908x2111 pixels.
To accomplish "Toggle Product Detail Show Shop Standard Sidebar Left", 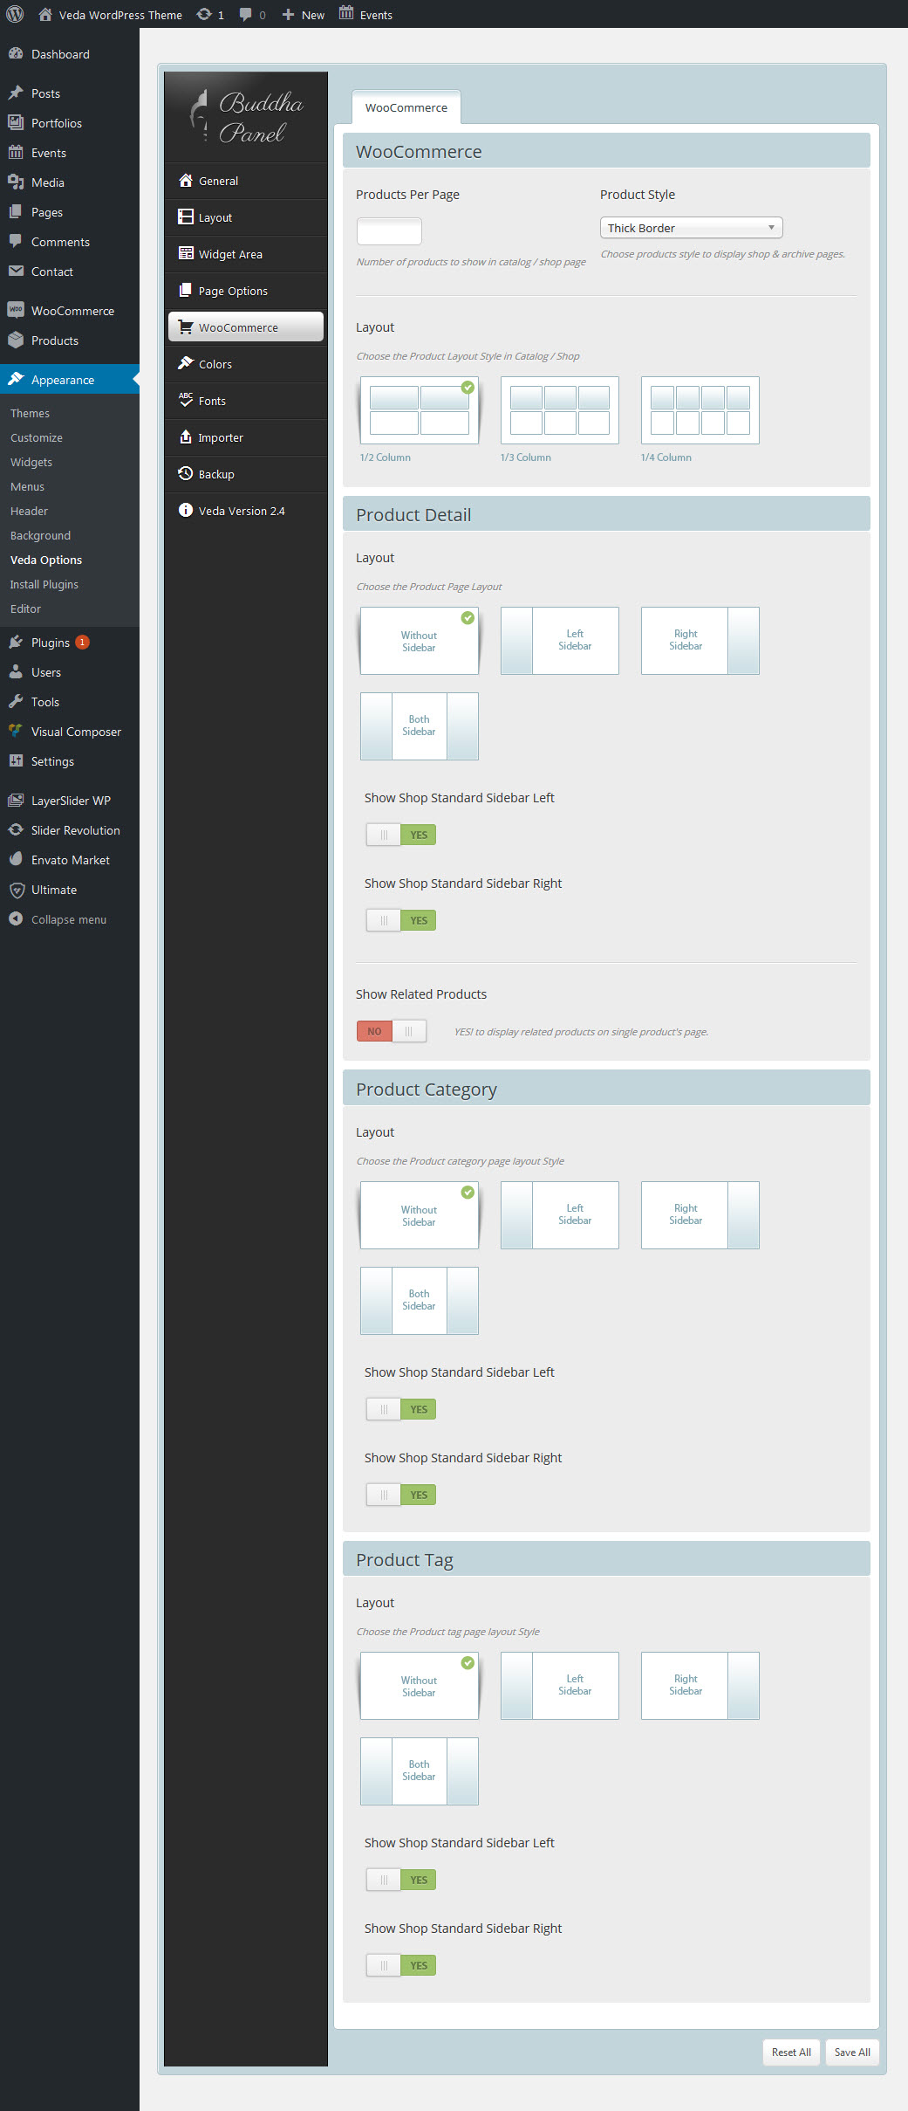I will (x=400, y=835).
